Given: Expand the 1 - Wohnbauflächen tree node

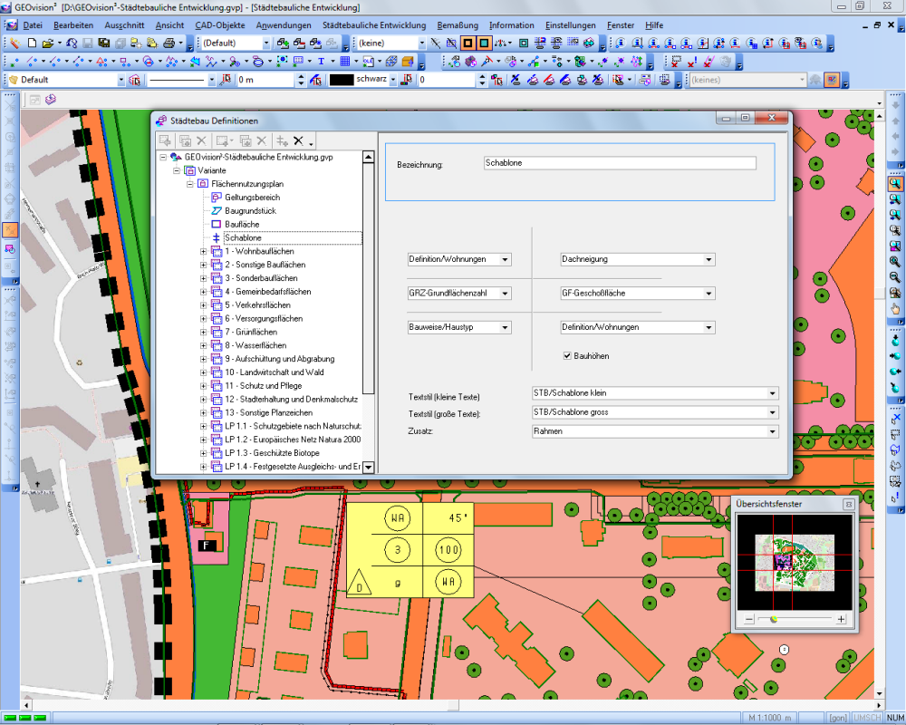Looking at the screenshot, I should (x=203, y=252).
